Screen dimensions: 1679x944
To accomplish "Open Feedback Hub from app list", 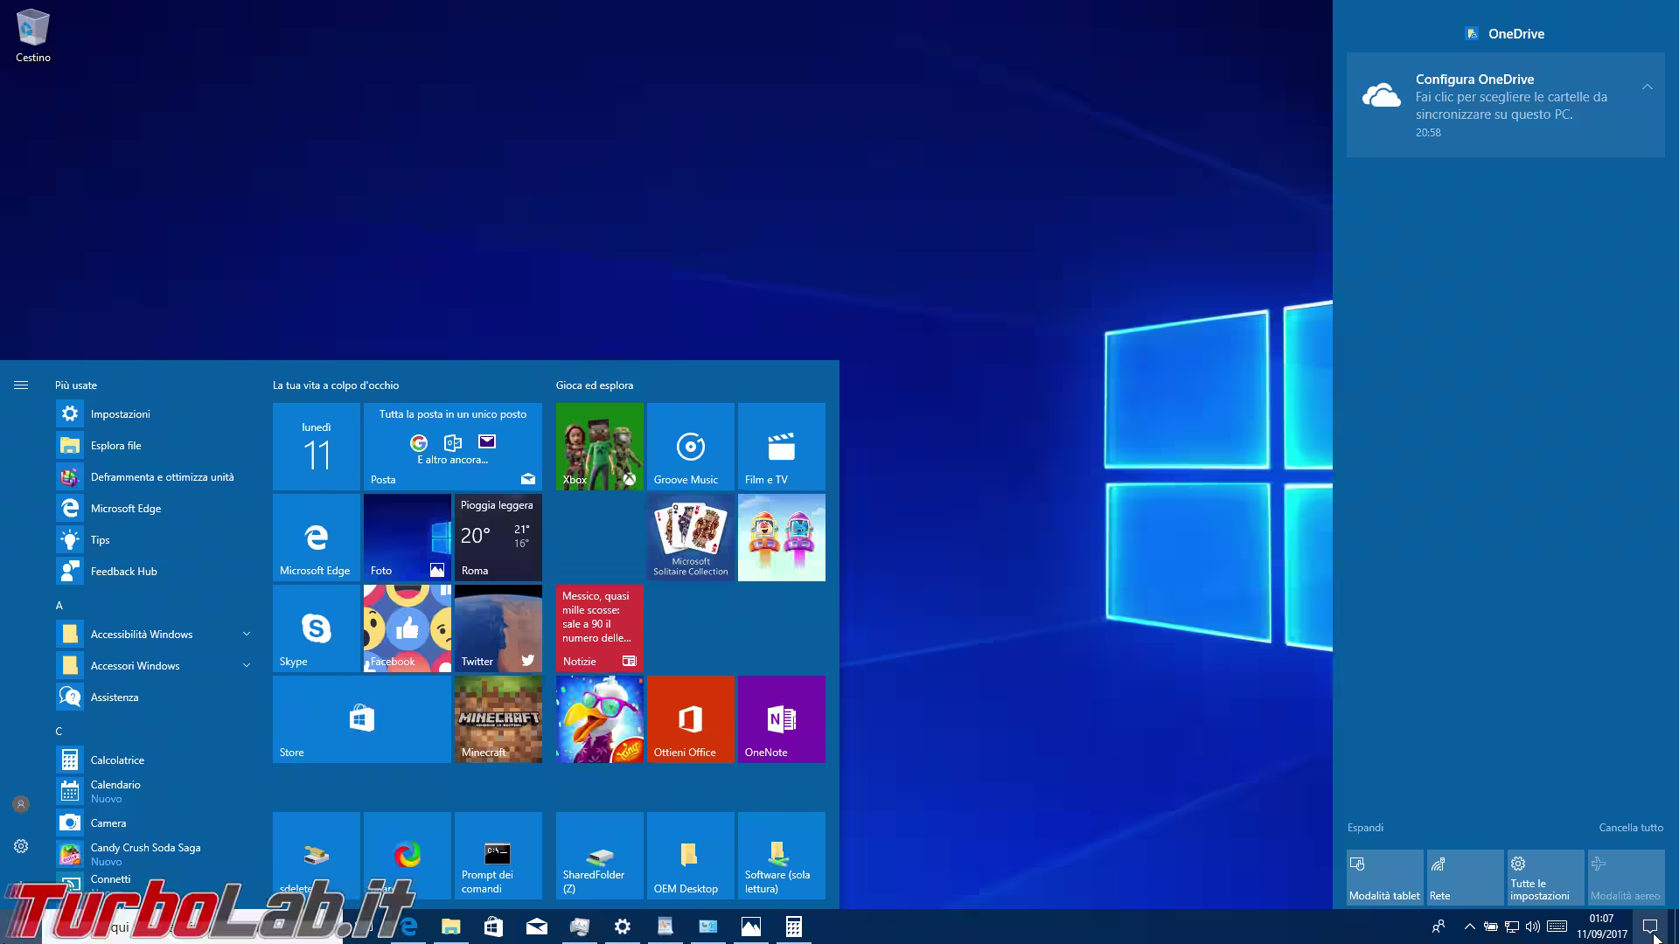I will [154, 571].
